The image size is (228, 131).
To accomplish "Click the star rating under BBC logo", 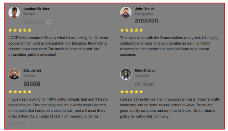I will pos(20,92).
